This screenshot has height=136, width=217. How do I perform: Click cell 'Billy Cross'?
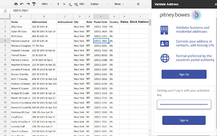21,27
